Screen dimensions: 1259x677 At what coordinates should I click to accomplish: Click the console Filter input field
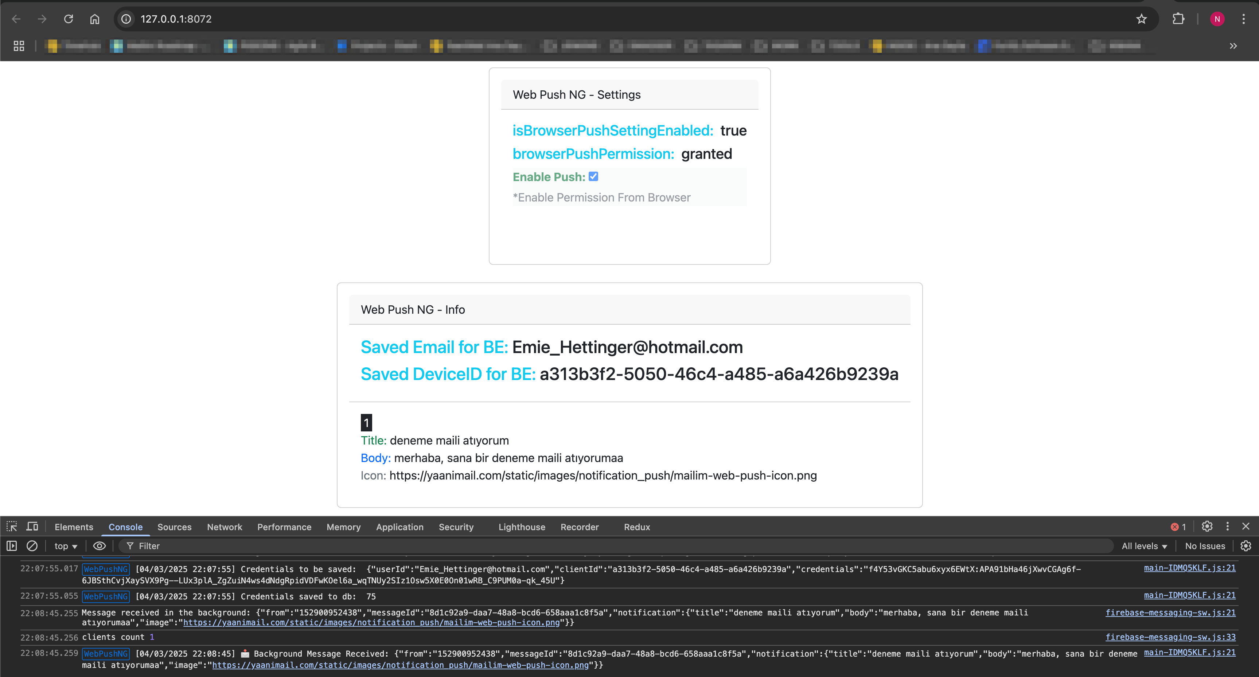point(616,546)
